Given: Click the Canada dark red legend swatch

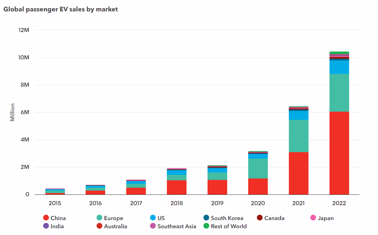Looking at the screenshot, I should (260, 218).
